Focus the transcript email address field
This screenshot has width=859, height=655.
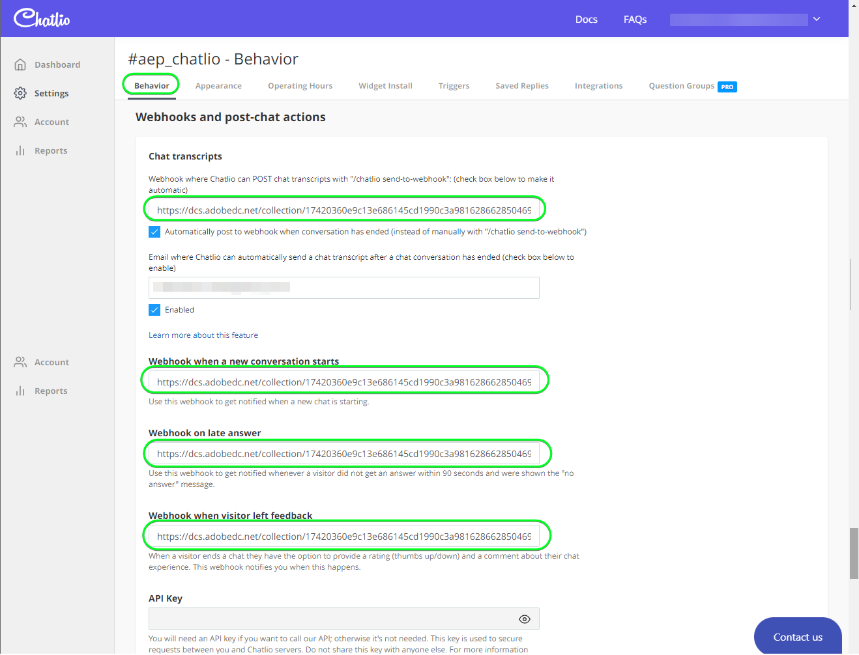click(x=344, y=288)
